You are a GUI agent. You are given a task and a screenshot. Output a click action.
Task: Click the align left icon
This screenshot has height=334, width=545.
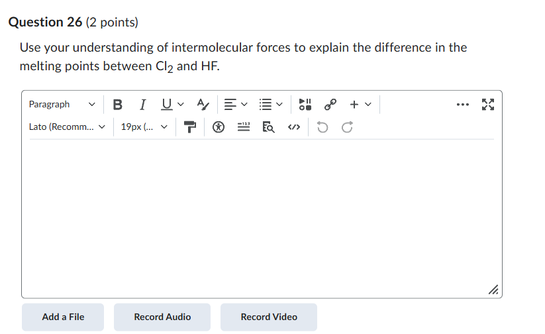pyautogui.click(x=230, y=105)
